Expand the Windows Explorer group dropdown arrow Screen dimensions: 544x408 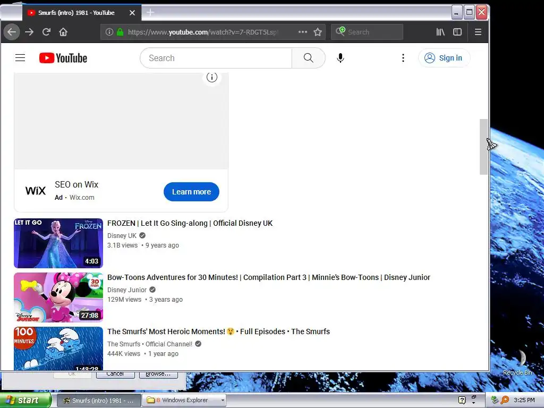[x=223, y=401]
